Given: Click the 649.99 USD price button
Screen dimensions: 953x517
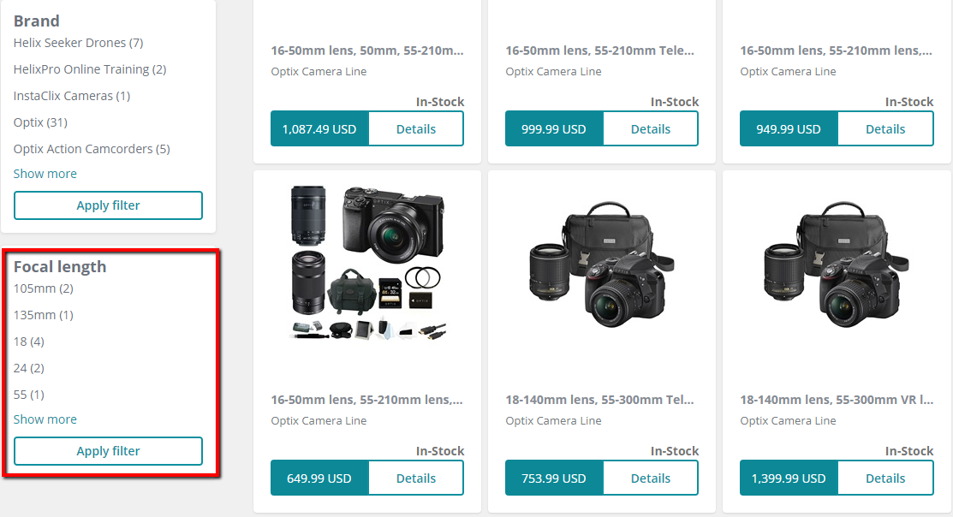Looking at the screenshot, I should 319,478.
